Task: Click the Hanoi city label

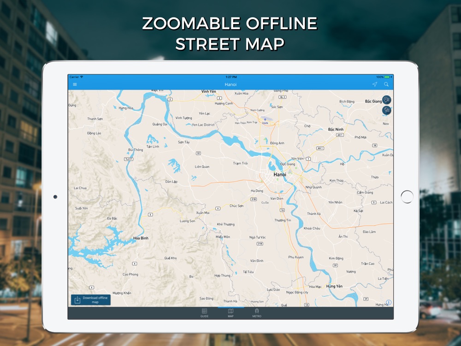Action: [280, 174]
